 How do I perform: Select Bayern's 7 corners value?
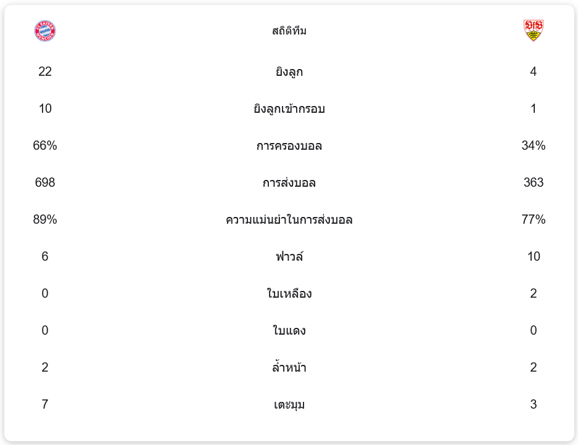pyautogui.click(x=45, y=405)
